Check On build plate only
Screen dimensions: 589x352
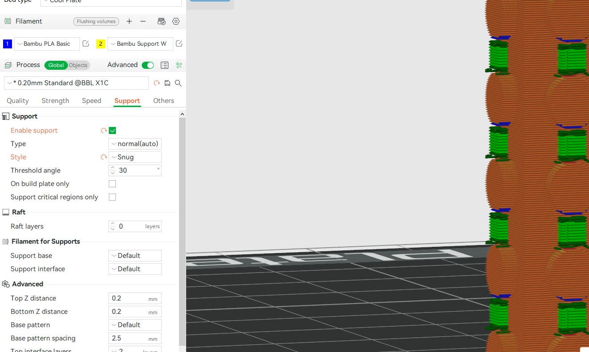[112, 184]
